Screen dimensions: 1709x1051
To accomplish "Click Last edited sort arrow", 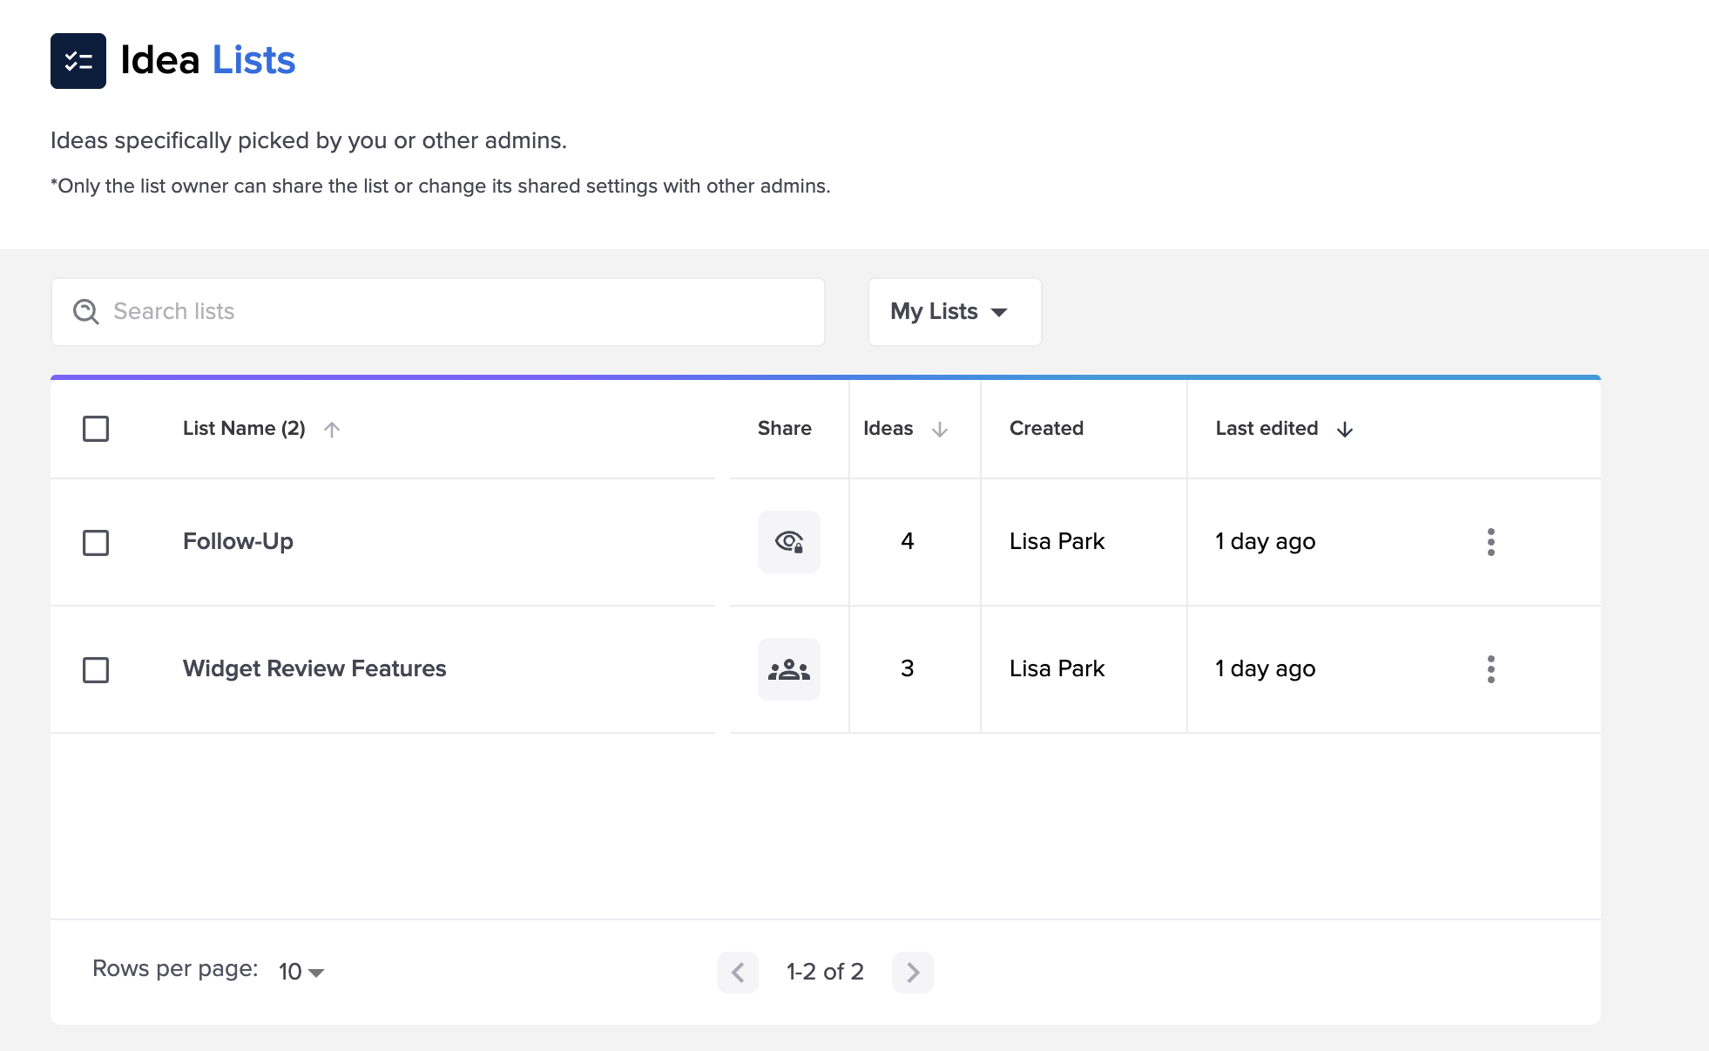I will click(1344, 429).
